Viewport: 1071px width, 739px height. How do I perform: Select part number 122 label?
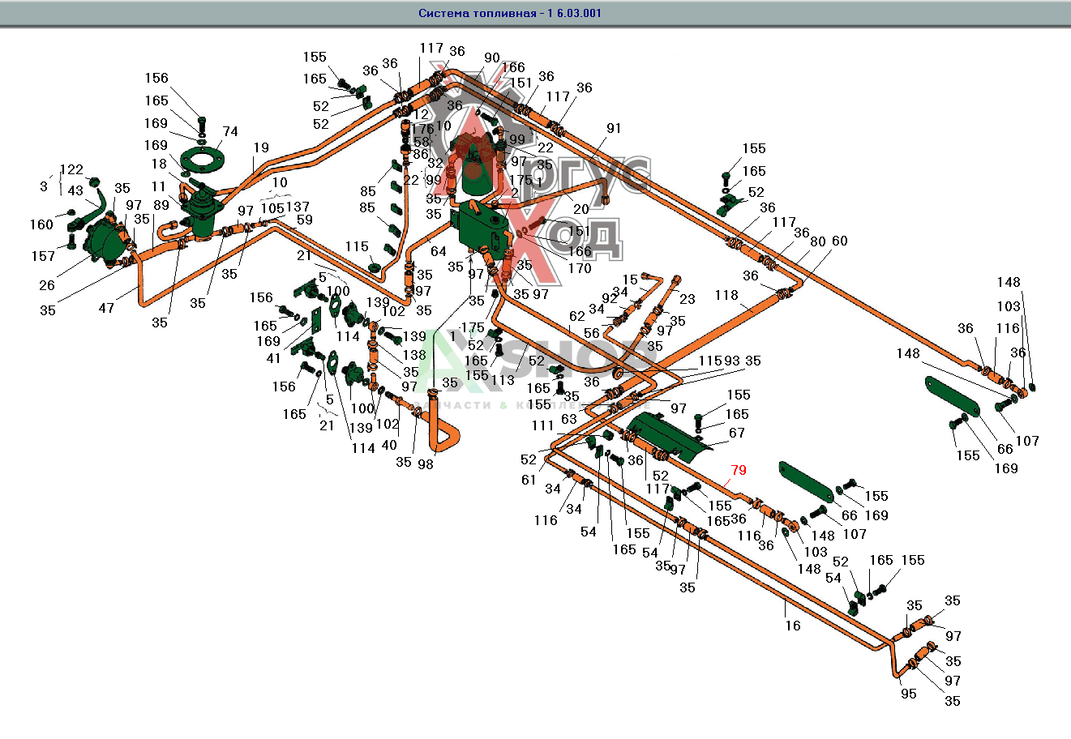coord(71,169)
